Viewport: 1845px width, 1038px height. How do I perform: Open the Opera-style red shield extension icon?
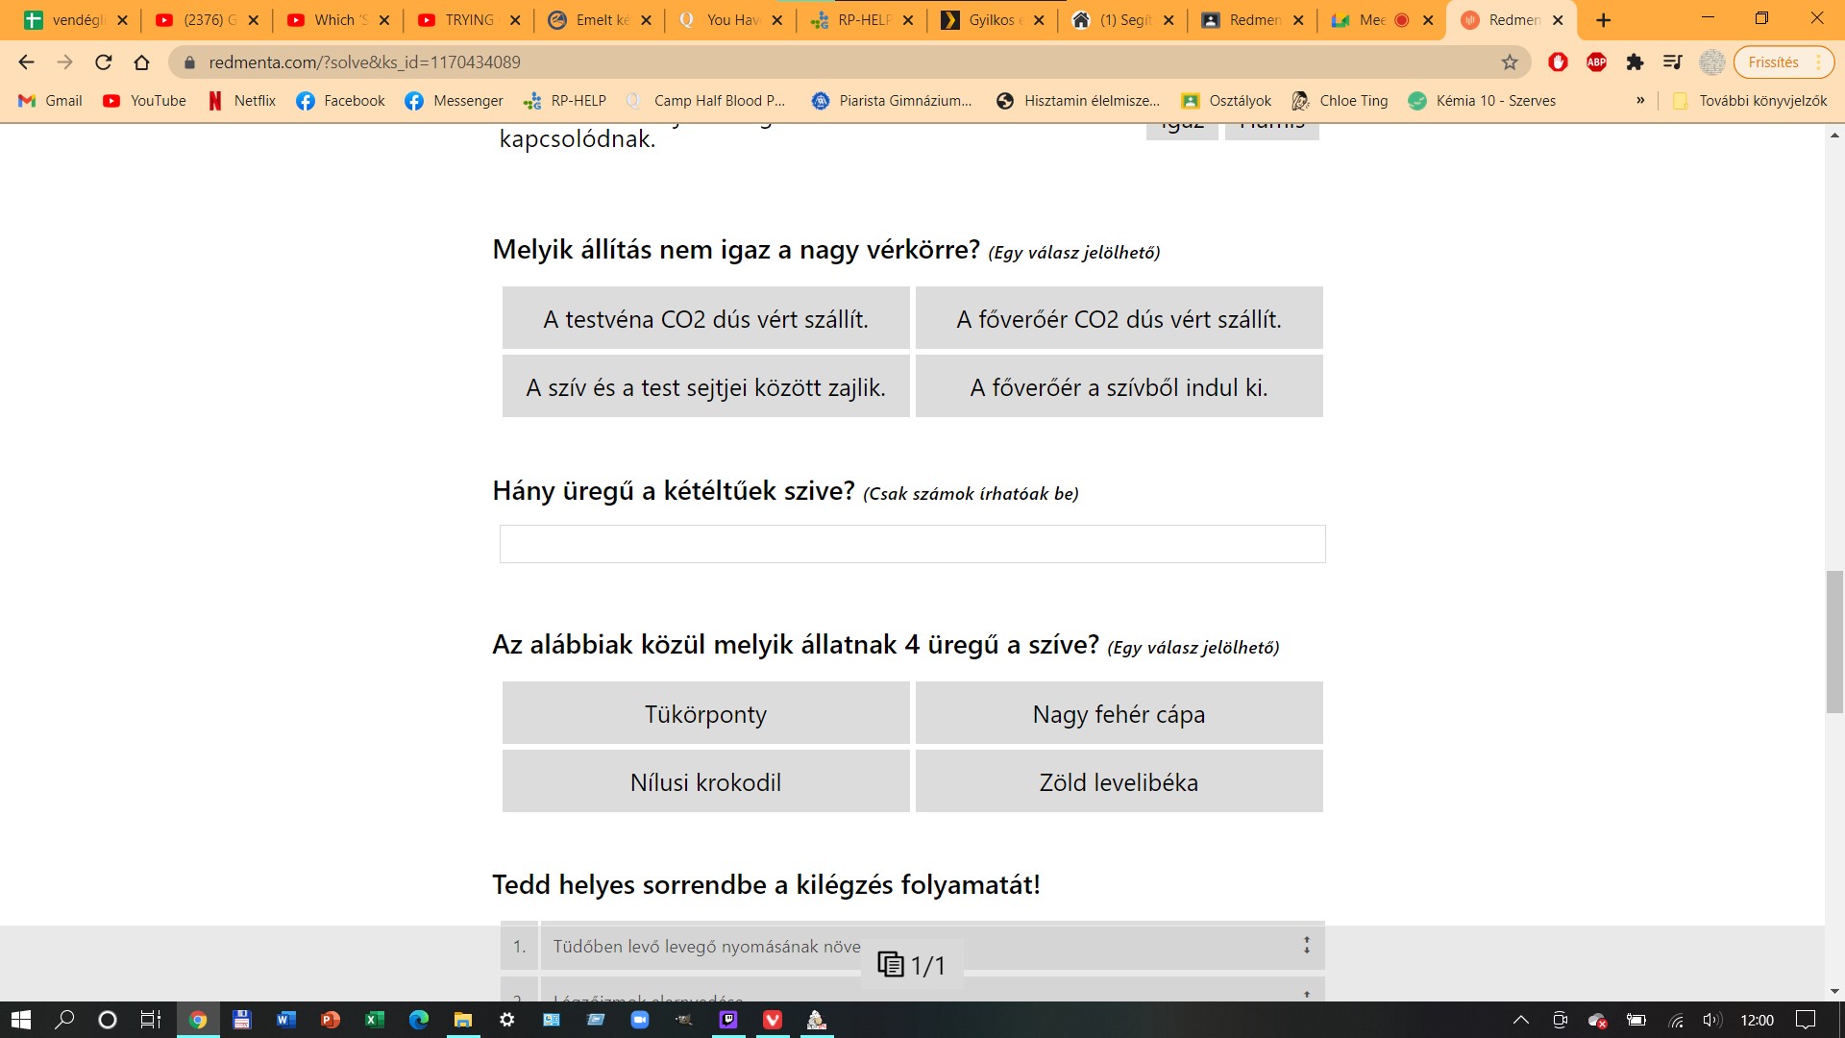click(x=1558, y=62)
